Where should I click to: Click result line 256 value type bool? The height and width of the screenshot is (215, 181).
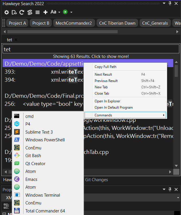pyautogui.click(x=43, y=104)
